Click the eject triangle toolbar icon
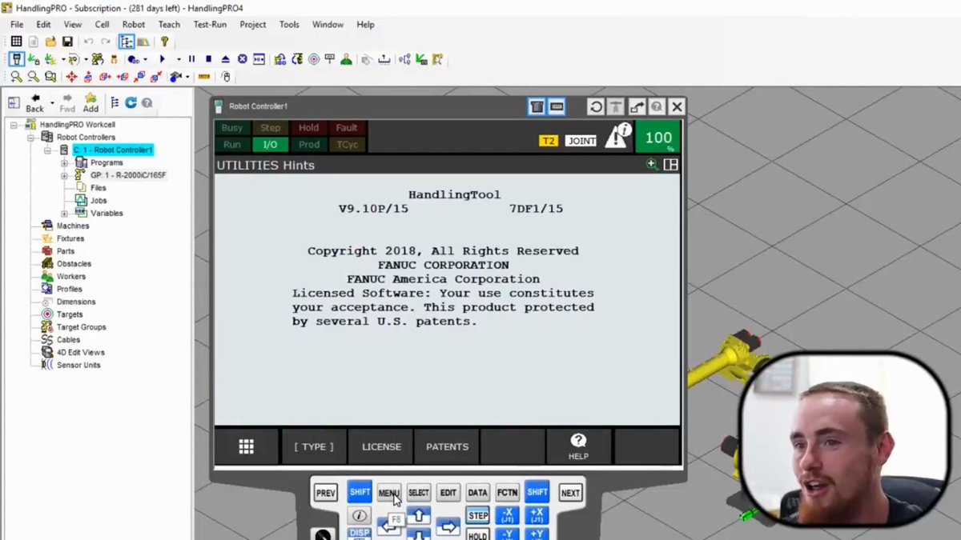961x540 pixels. (225, 59)
